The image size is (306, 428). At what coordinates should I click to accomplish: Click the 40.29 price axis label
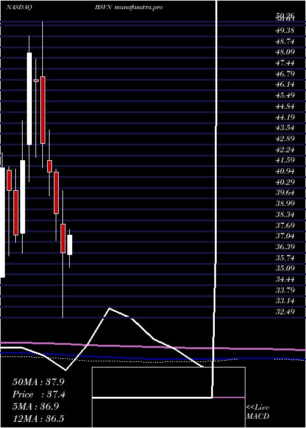click(285, 182)
